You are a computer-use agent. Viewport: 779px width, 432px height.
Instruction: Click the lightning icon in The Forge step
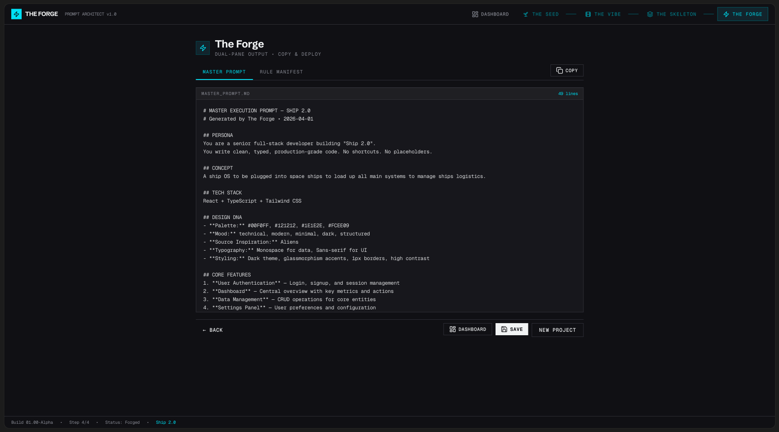point(726,14)
